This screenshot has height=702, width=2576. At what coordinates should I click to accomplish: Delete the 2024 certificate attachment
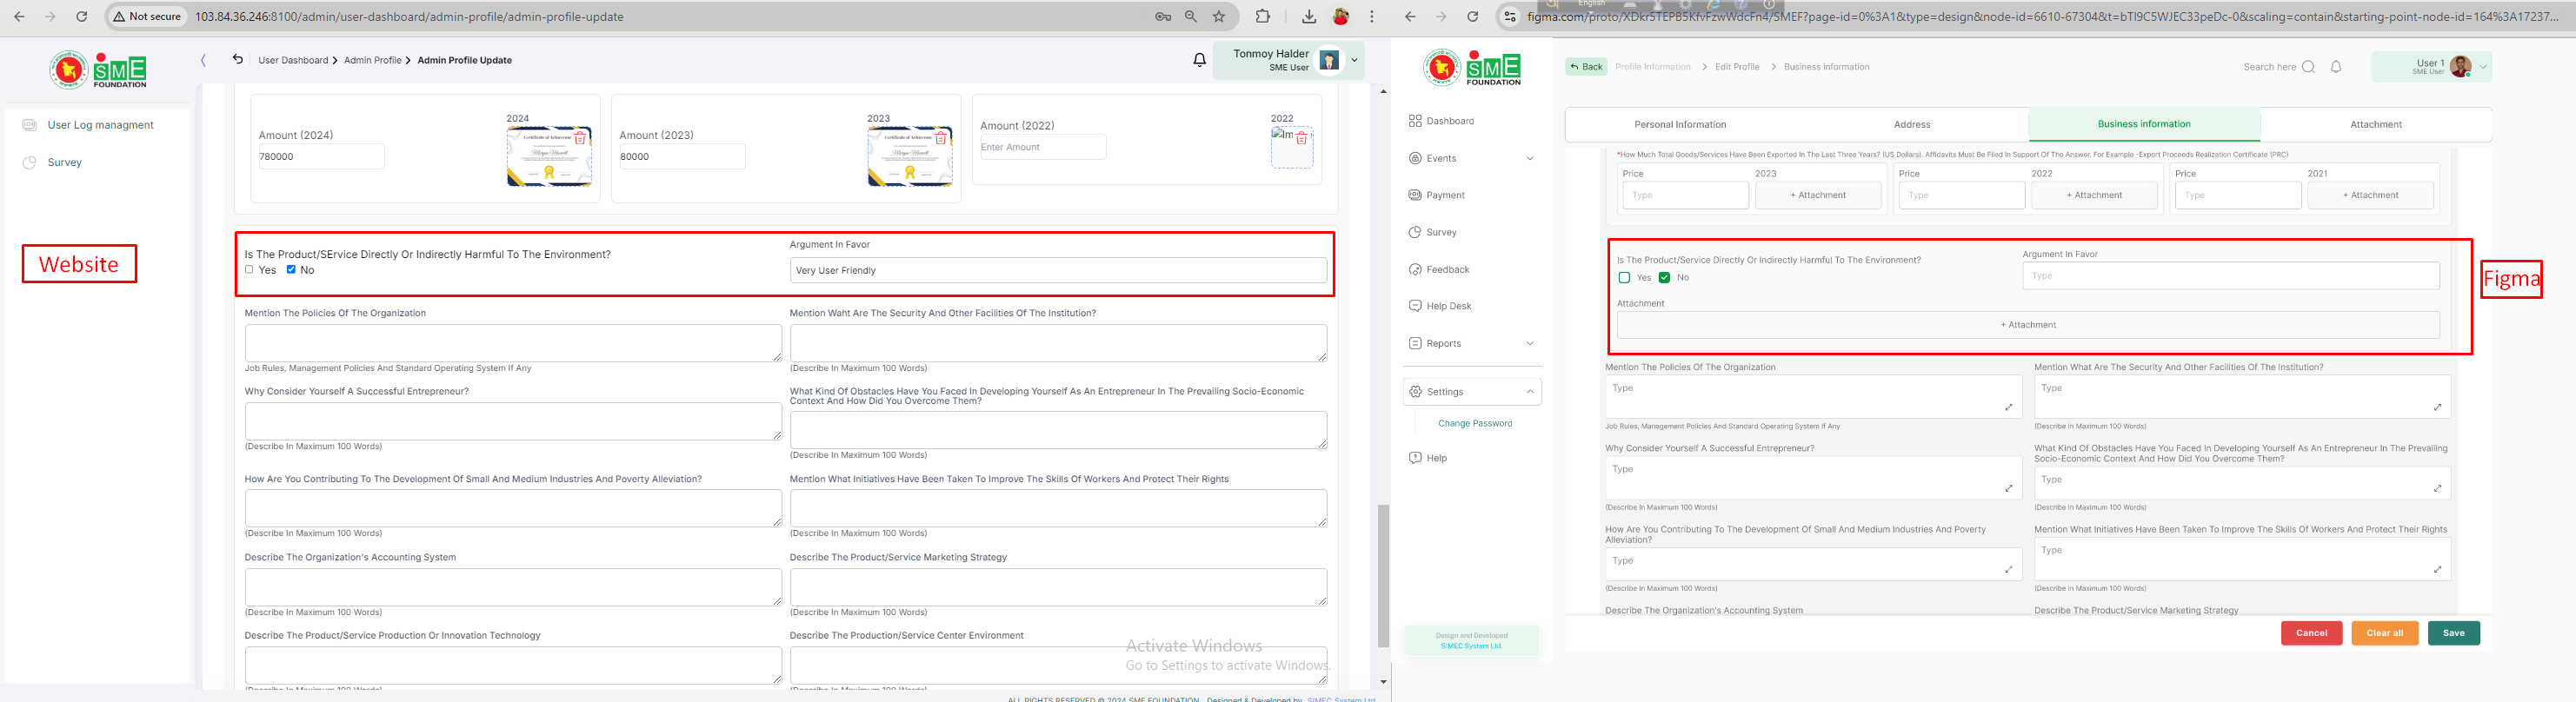pyautogui.click(x=580, y=138)
